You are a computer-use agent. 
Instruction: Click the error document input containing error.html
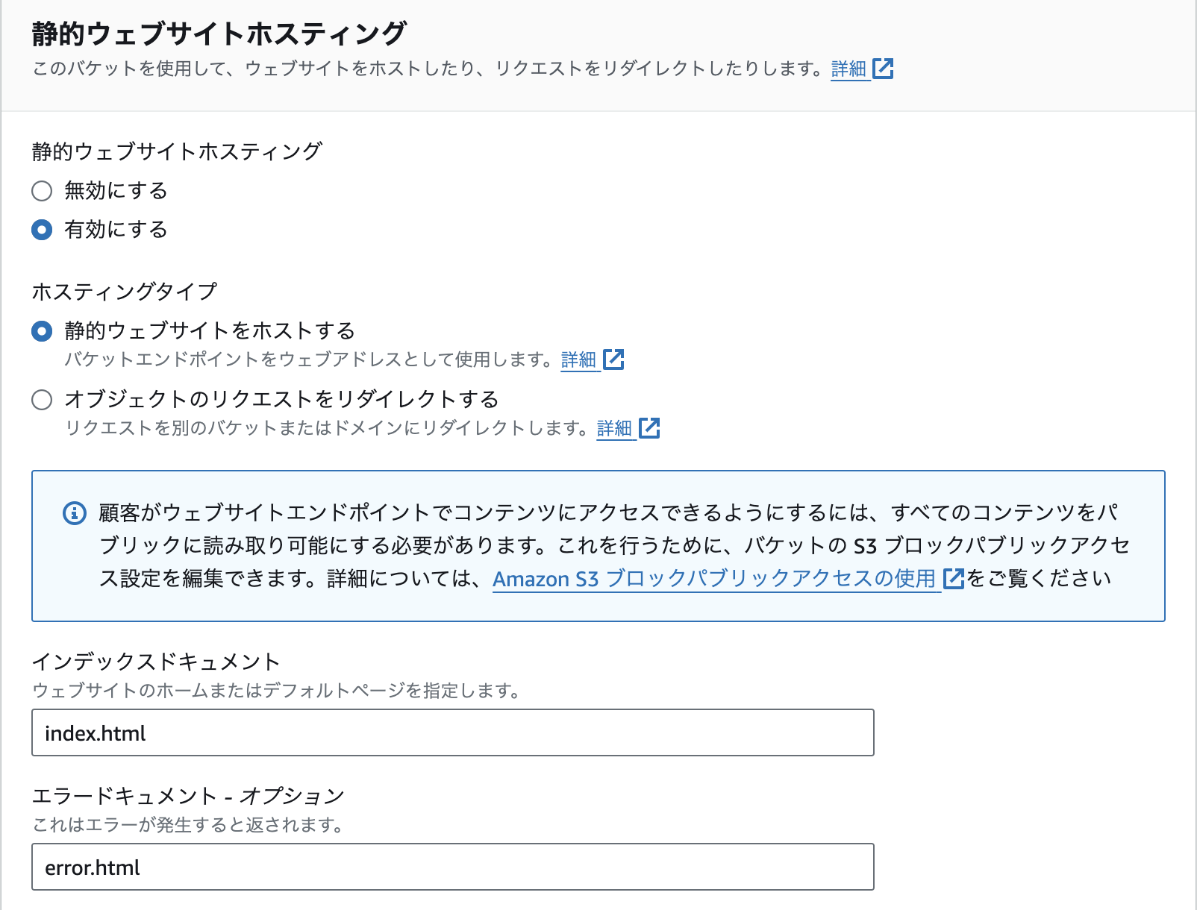452,867
